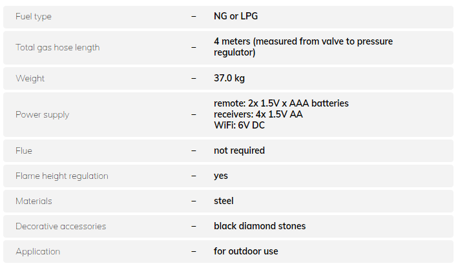Click the "black diamond stones" value
Viewport: 460px width, 268px height.
click(260, 226)
